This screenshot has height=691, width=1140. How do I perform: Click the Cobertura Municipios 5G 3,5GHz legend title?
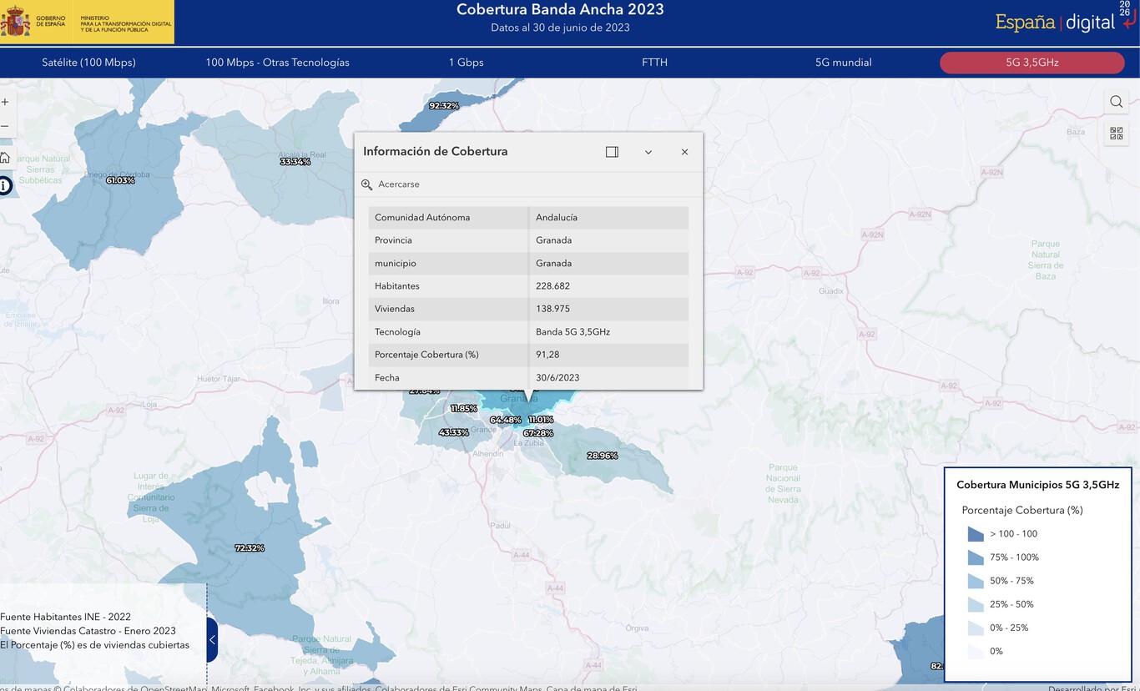[x=1038, y=485]
